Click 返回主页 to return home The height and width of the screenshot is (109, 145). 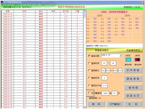(x=133, y=96)
